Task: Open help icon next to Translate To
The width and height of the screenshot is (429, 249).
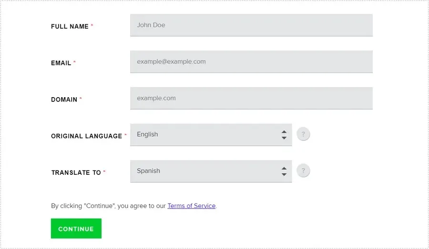Action: pyautogui.click(x=303, y=171)
